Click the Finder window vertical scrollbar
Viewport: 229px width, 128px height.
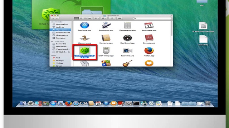click(172, 29)
